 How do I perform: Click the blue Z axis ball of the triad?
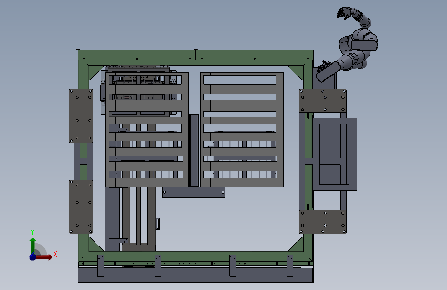(33, 257)
